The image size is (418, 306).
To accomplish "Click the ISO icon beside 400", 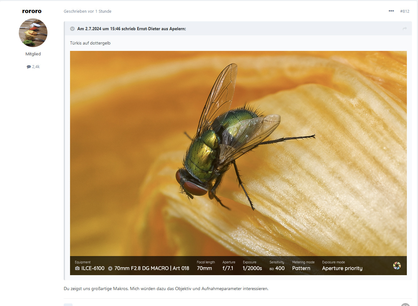I will pos(272,269).
